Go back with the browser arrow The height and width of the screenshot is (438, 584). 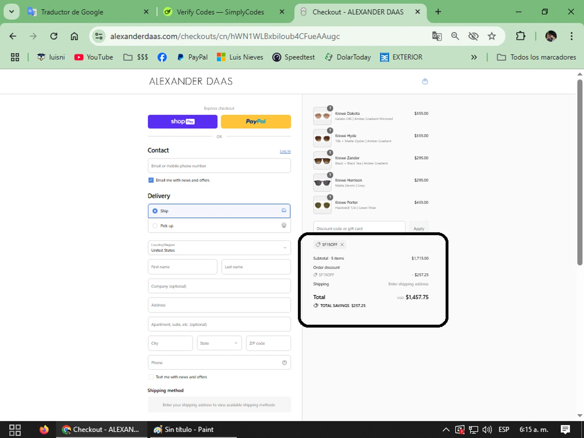point(13,36)
